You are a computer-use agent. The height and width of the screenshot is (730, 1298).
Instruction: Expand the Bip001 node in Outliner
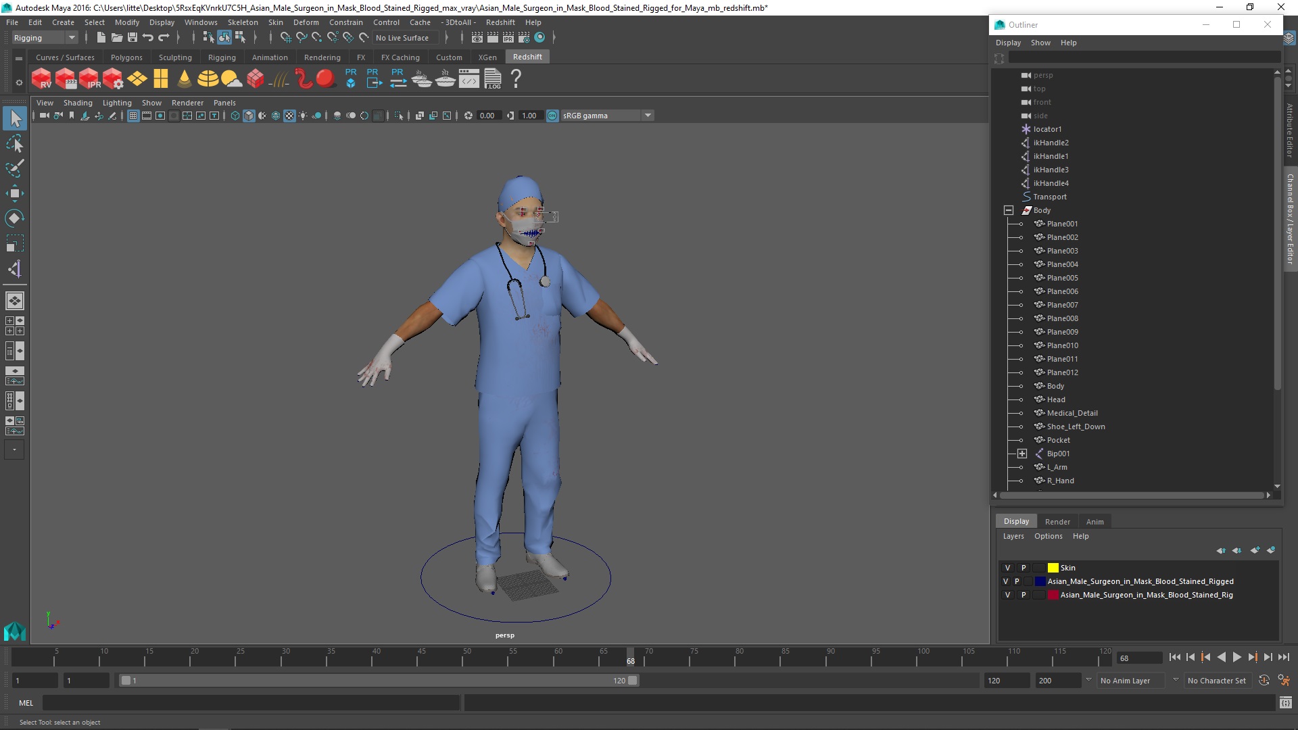tap(1022, 454)
